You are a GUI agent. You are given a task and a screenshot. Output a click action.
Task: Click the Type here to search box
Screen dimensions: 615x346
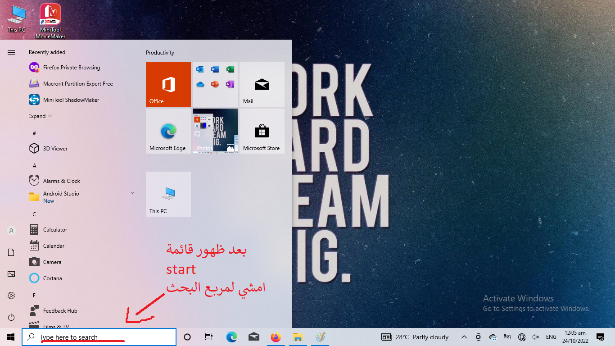(x=99, y=337)
